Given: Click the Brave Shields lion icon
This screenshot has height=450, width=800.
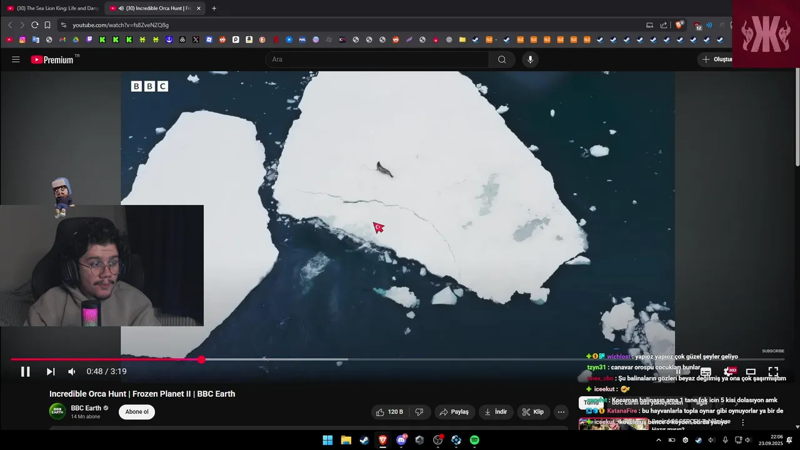Looking at the screenshot, I should click(679, 25).
